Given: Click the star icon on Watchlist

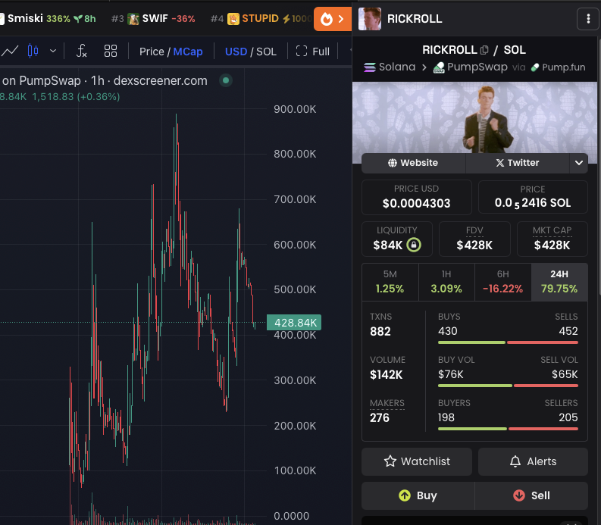Looking at the screenshot, I should (x=390, y=461).
